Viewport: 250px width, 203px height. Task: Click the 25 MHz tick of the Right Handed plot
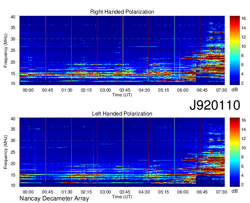point(13,50)
